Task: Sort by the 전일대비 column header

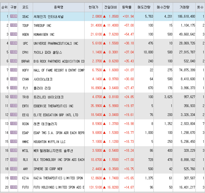Action: pos(111,7)
